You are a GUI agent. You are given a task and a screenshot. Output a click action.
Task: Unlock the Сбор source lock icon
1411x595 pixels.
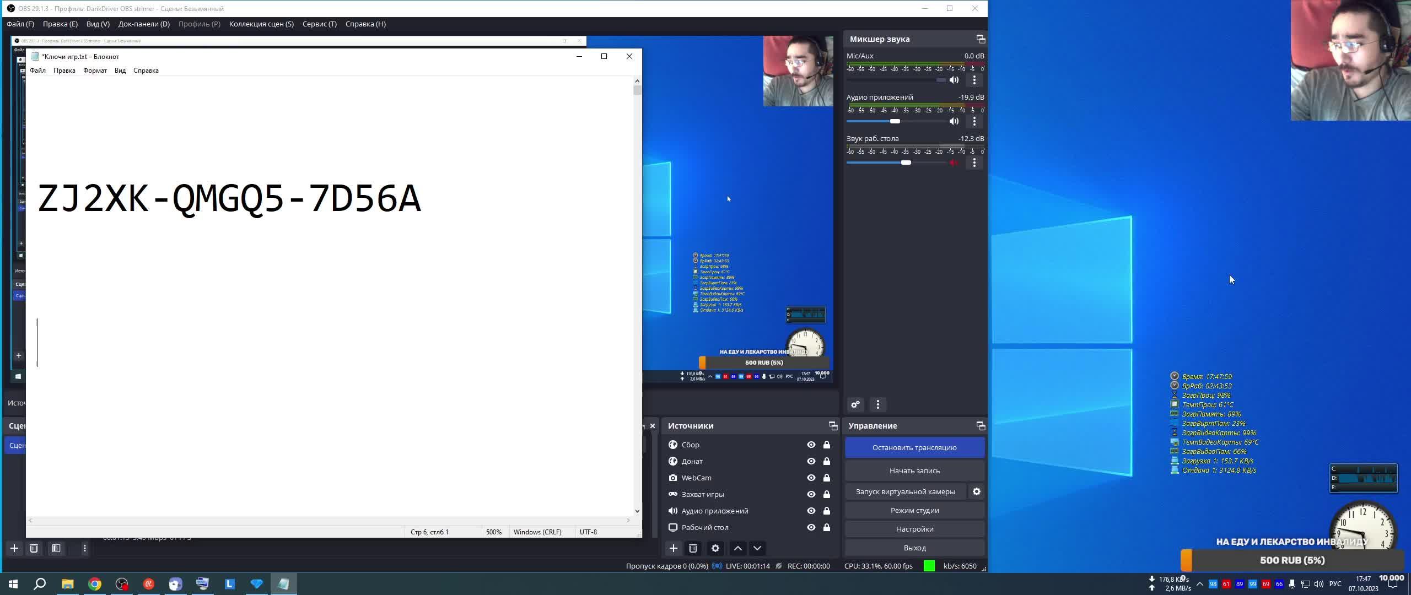coord(827,445)
